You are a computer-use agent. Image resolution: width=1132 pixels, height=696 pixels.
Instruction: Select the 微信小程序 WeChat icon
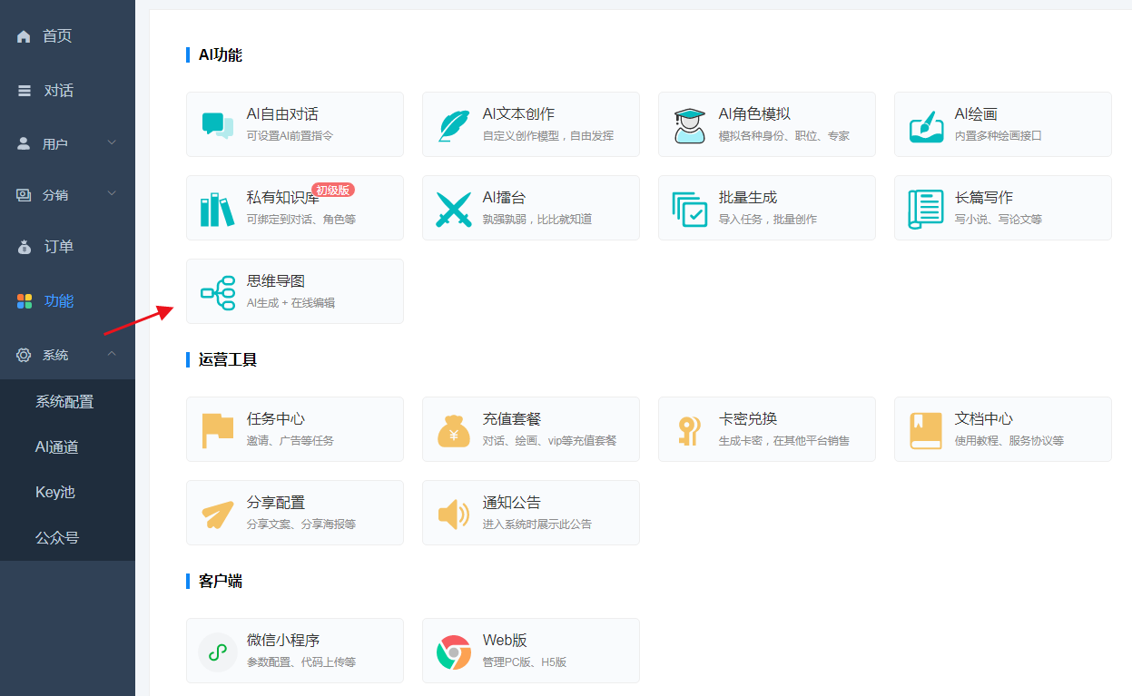click(x=218, y=650)
